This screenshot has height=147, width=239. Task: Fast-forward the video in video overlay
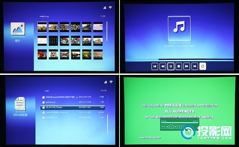175,127
